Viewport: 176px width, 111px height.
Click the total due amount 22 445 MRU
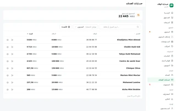[x=127, y=16]
